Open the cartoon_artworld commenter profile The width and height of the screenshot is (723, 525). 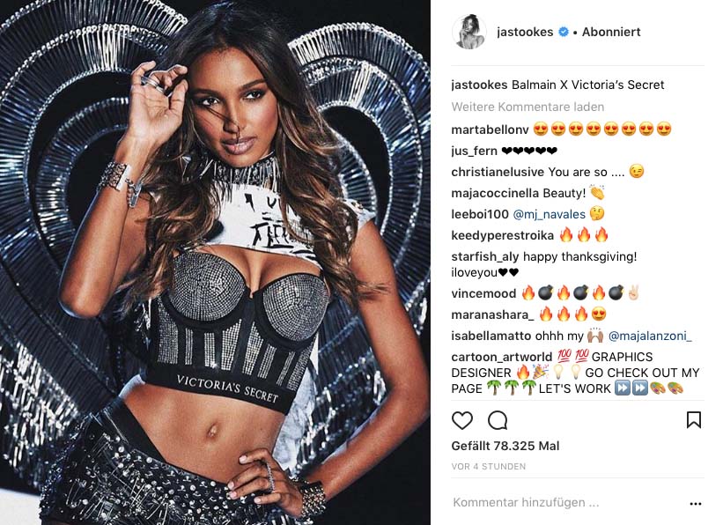501,357
